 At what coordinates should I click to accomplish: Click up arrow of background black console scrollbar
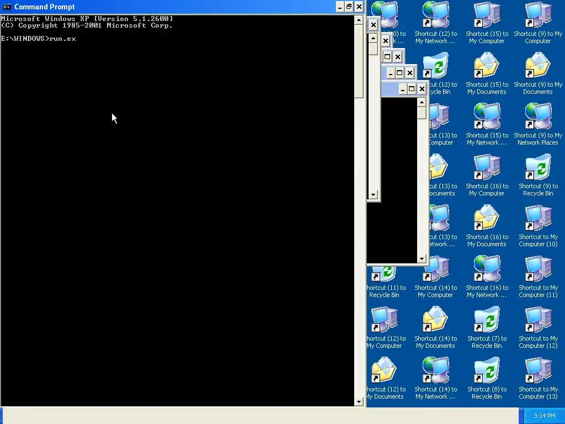[422, 102]
